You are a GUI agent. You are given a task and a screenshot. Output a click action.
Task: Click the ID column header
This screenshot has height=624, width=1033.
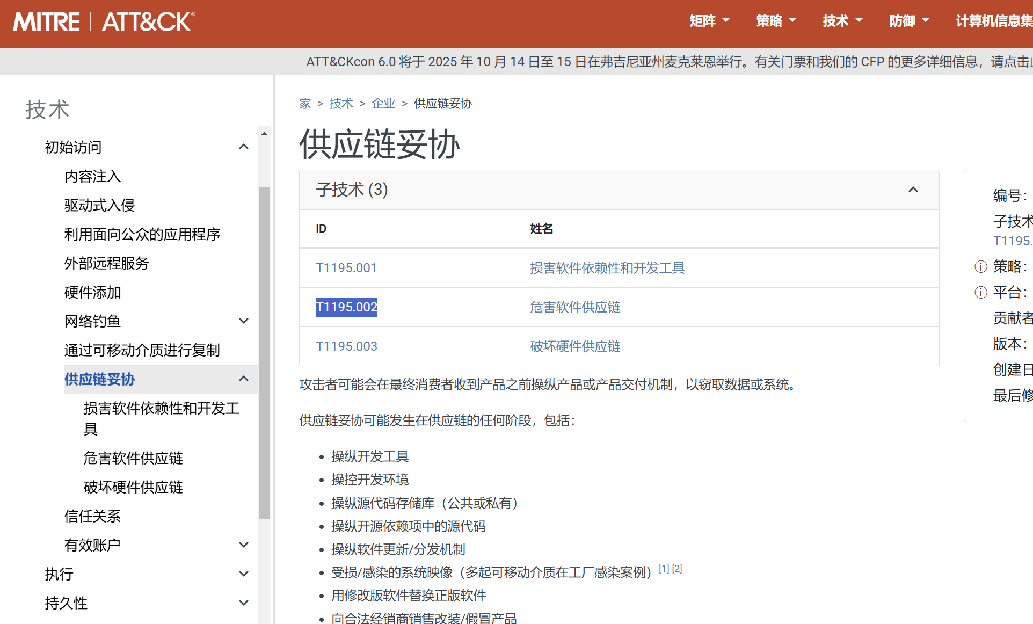(x=321, y=229)
